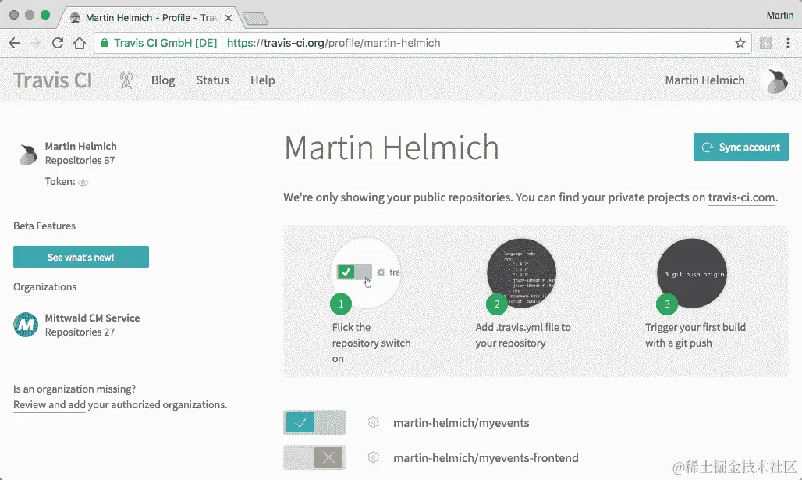Click the step one repository switch illustration
This screenshot has width=802, height=480.
click(x=366, y=272)
